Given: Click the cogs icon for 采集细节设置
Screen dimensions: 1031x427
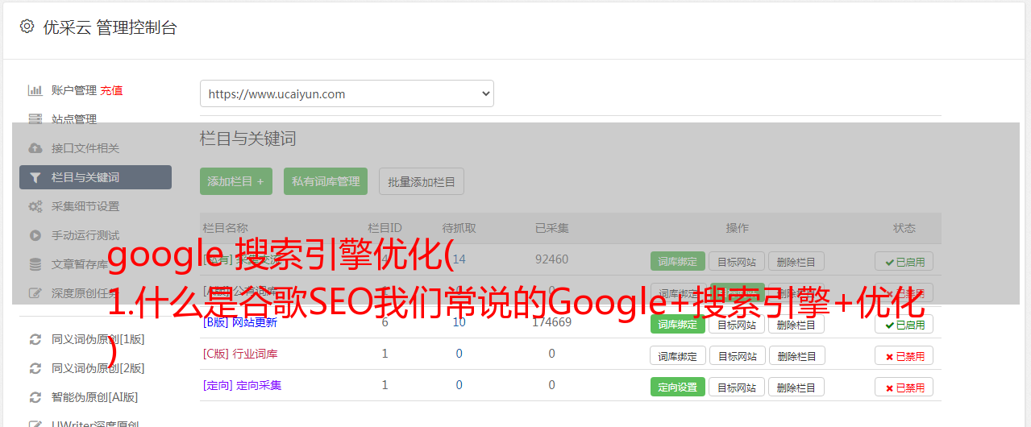Looking at the screenshot, I should 35,206.
